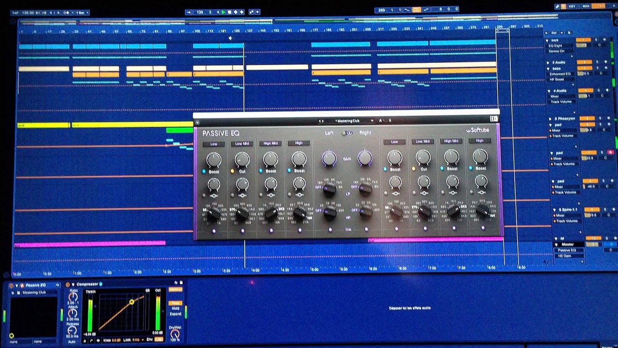Toggle left channel High Mid Boost LED
The image size is (618, 348).
pos(261,171)
